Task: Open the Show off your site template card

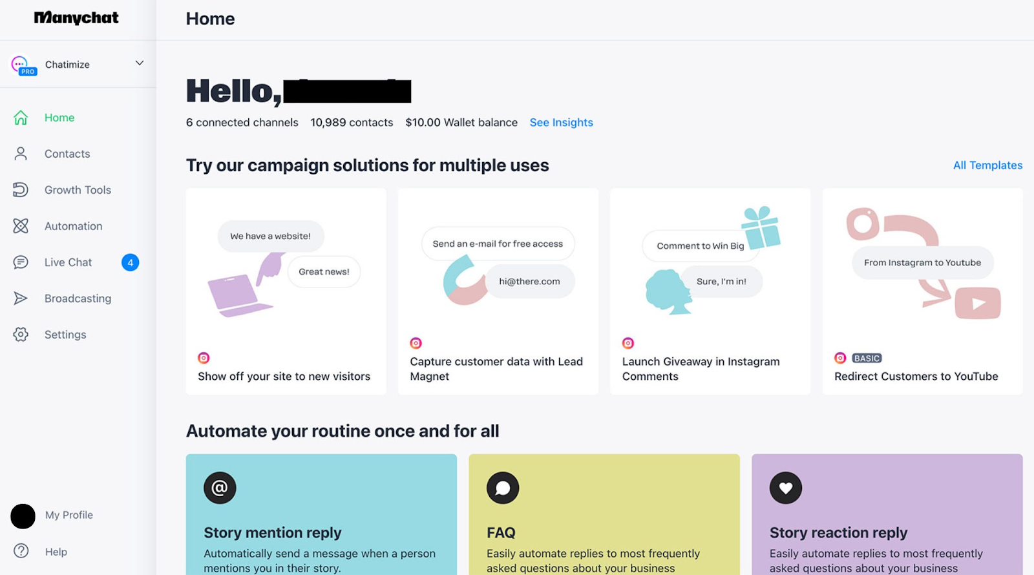Action: 286,291
